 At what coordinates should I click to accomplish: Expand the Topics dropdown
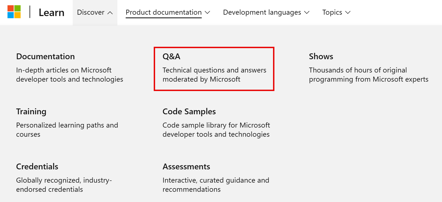(x=348, y=12)
